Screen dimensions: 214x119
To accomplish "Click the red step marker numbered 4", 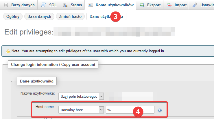I will click(x=138, y=112).
